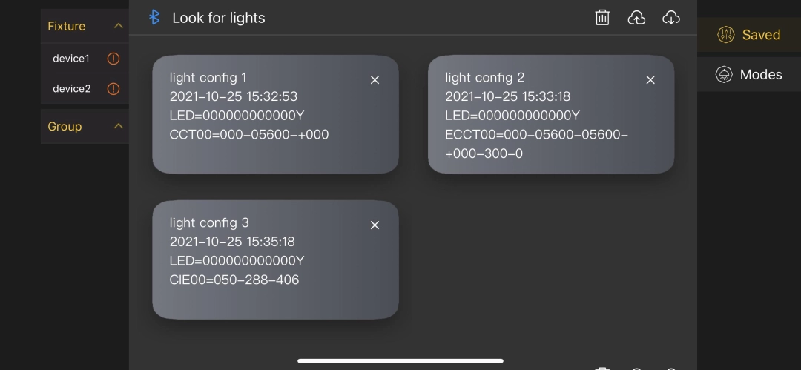Collapse the Fixture section chevron
This screenshot has height=370, width=801.
(118, 26)
